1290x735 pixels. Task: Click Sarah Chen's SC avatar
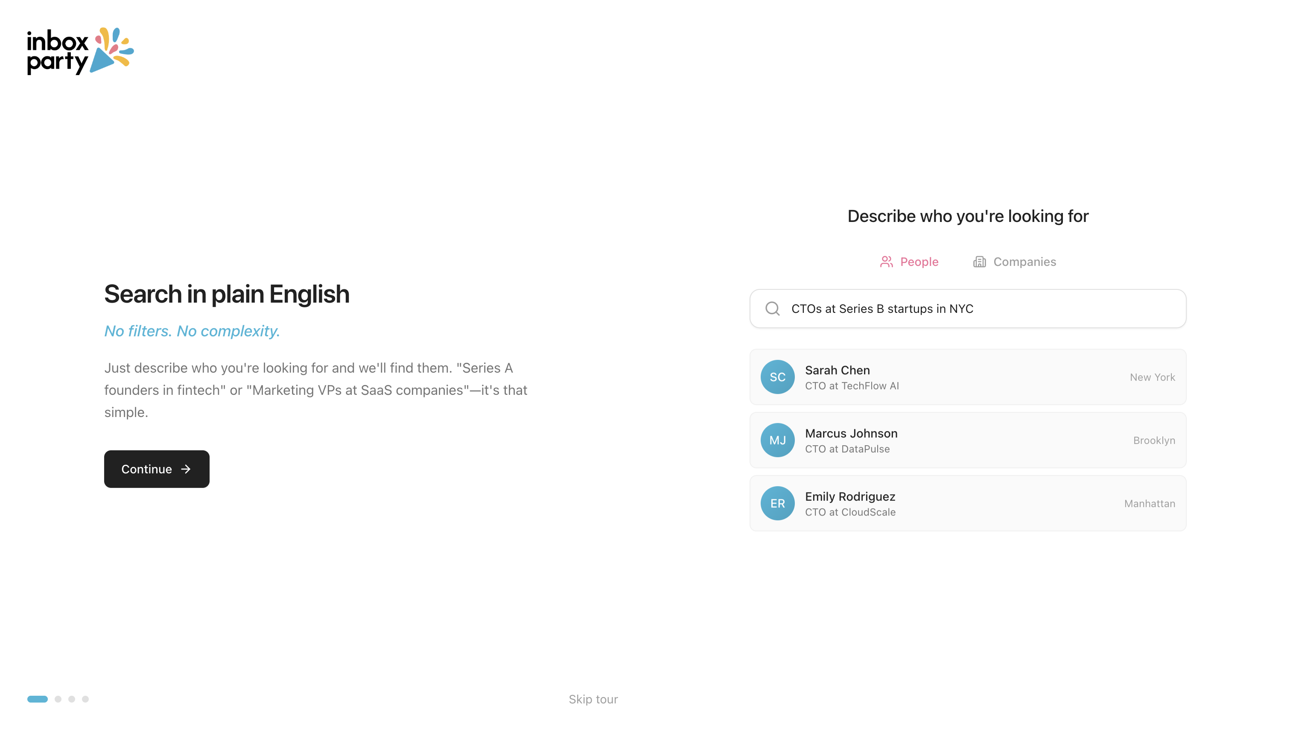coord(777,377)
